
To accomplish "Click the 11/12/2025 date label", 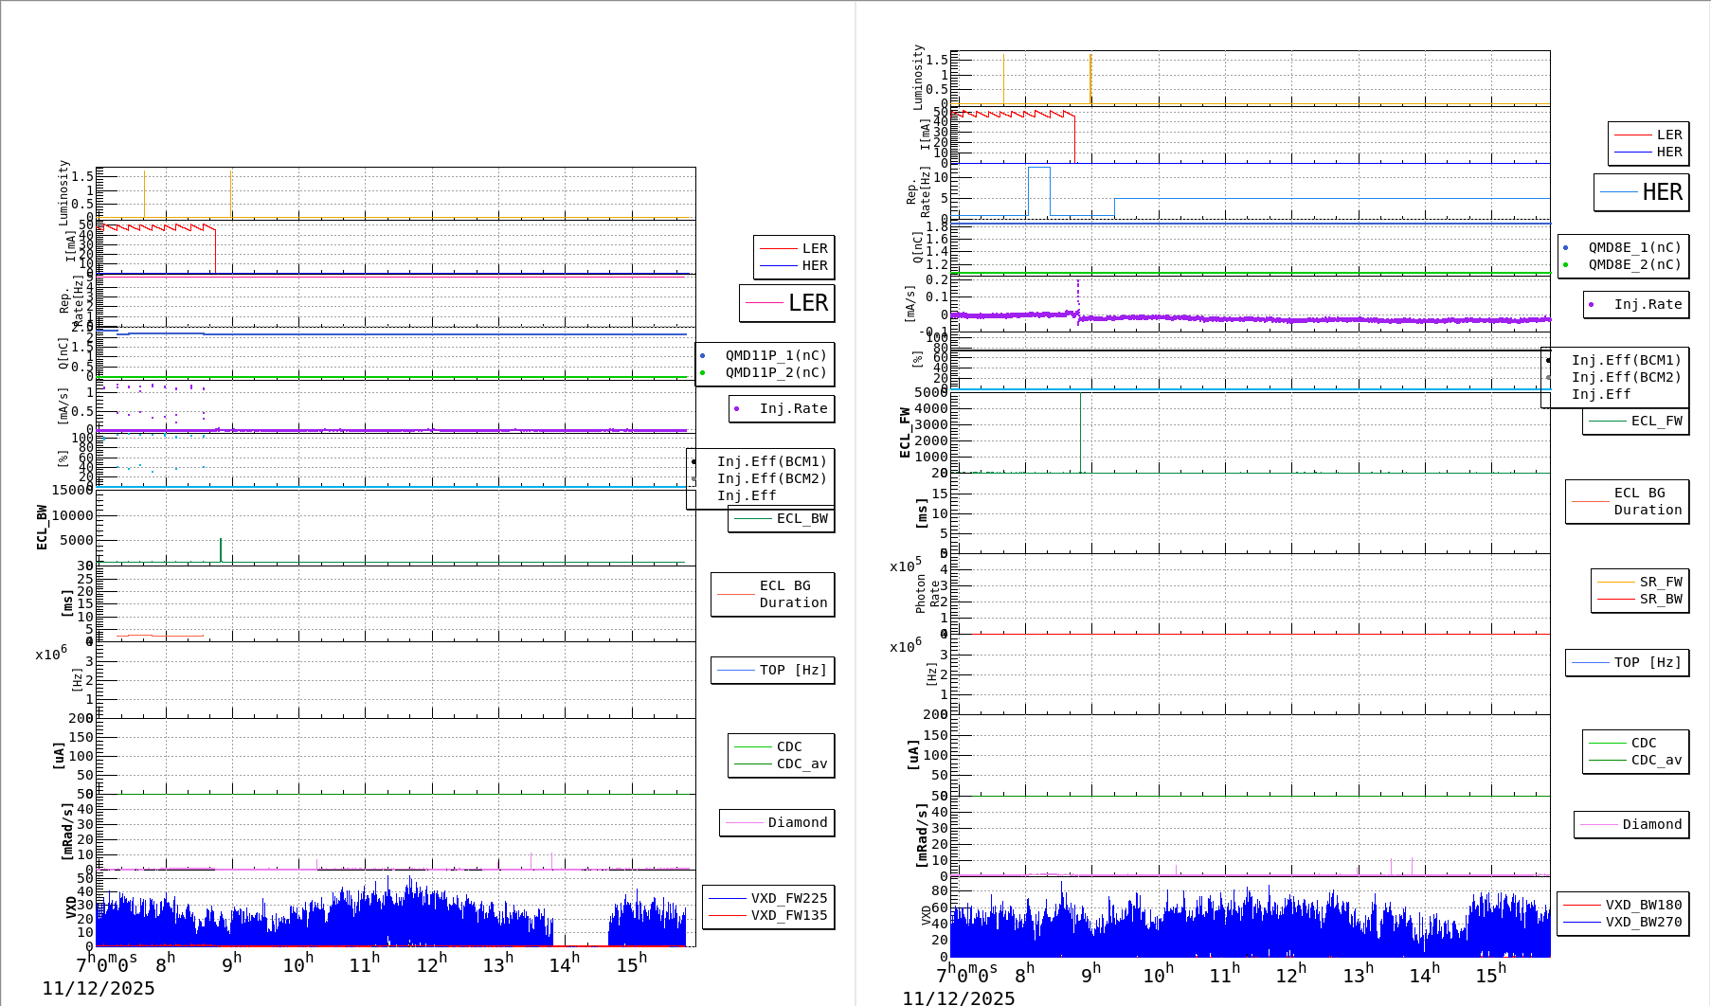I will (x=99, y=988).
